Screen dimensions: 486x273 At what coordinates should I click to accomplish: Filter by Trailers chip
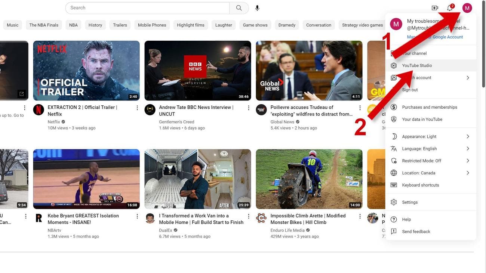(x=120, y=25)
